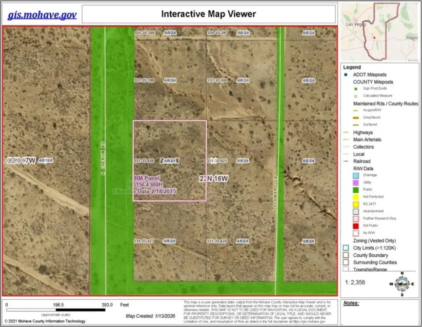
Task: Select the Not Public red swatch
Action: pyautogui.click(x=356, y=226)
